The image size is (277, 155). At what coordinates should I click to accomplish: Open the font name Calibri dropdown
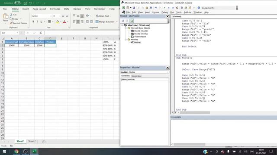51,16
